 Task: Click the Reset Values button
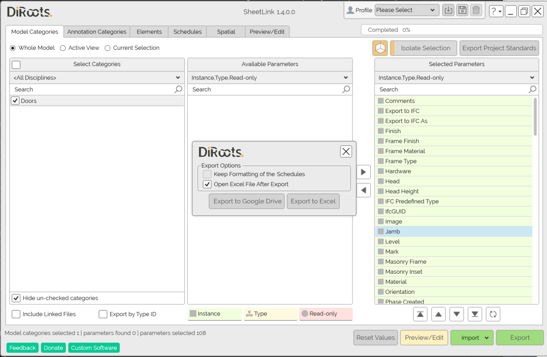[x=376, y=337]
